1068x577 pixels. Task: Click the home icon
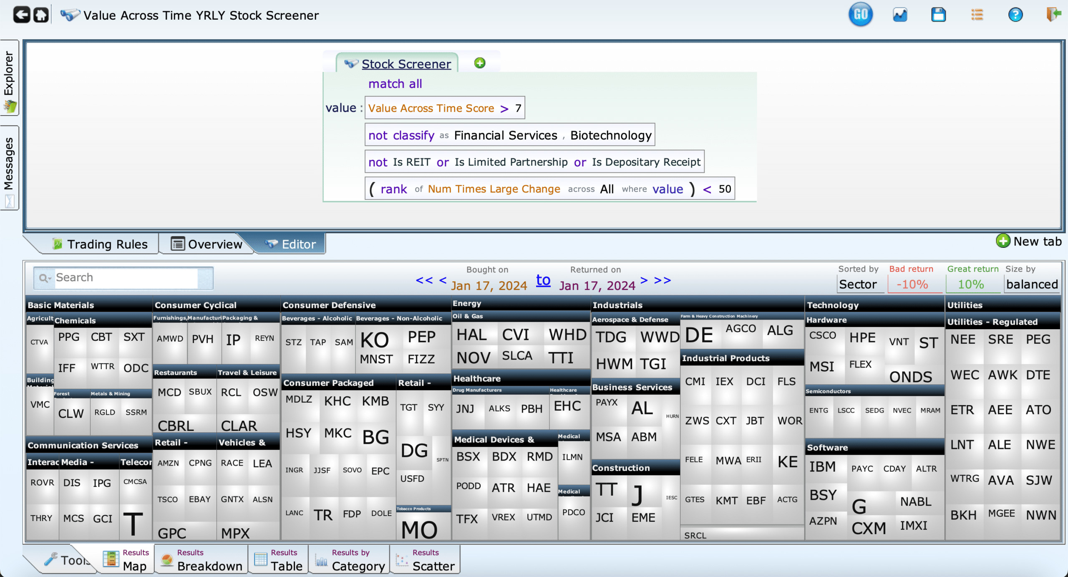pos(41,15)
